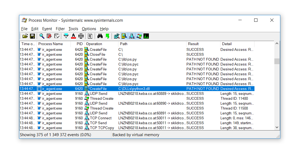Enable Show Registry Activity toggle
This screenshot has width=301, height=156.
coord(117,36)
